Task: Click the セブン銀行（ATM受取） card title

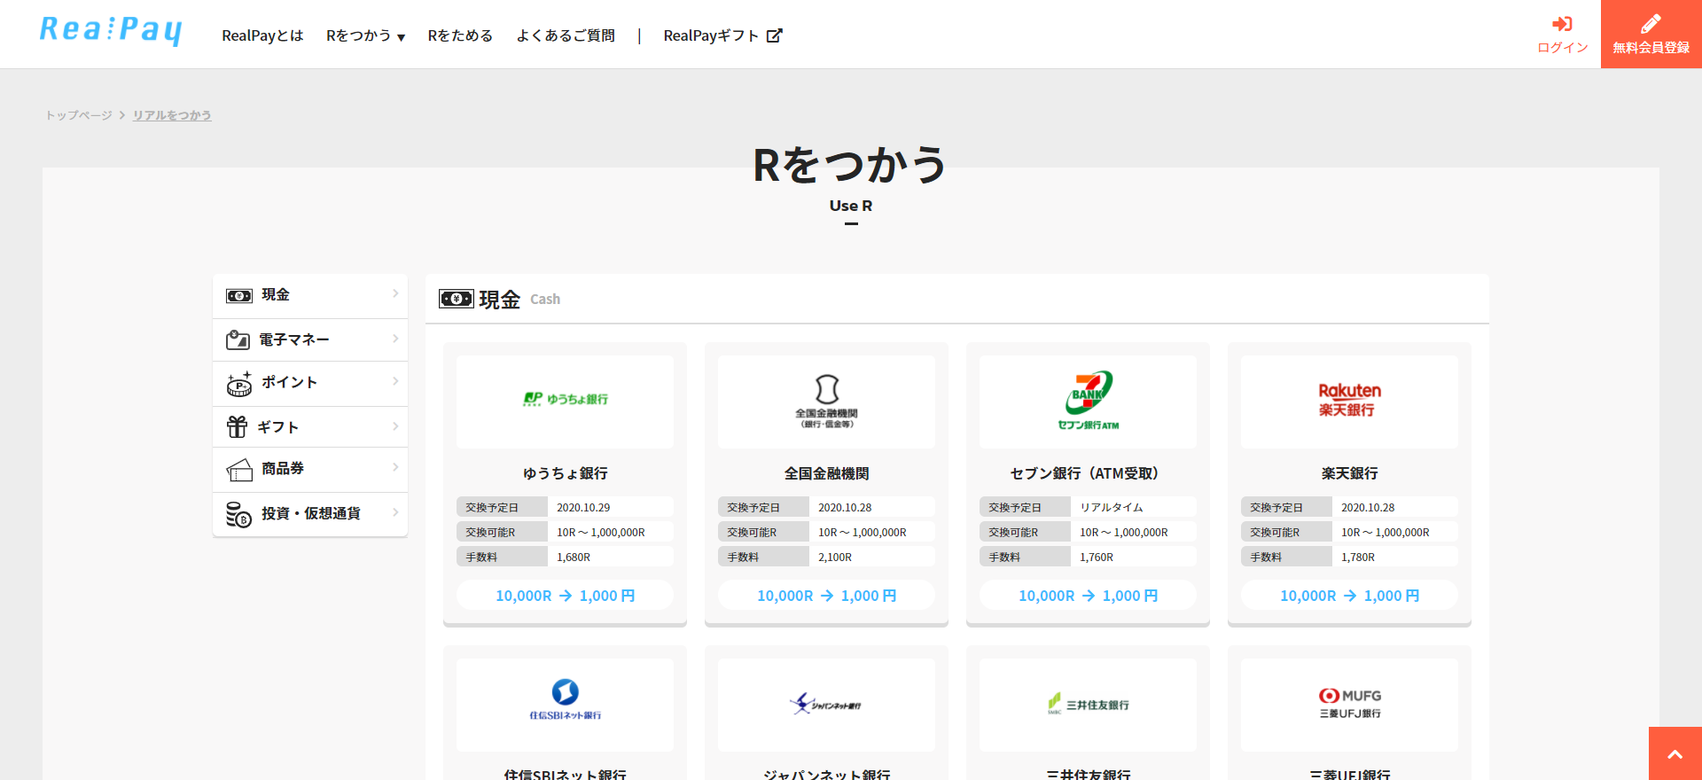Action: pos(1088,473)
